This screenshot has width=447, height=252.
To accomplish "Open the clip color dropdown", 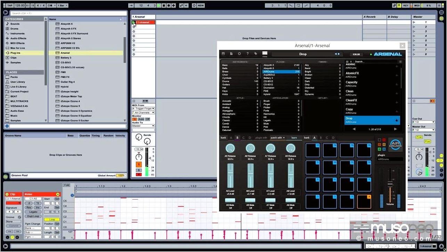I will 13,203.
